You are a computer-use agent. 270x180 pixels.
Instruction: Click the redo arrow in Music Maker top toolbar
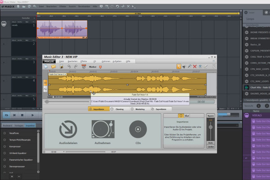tap(112, 7)
